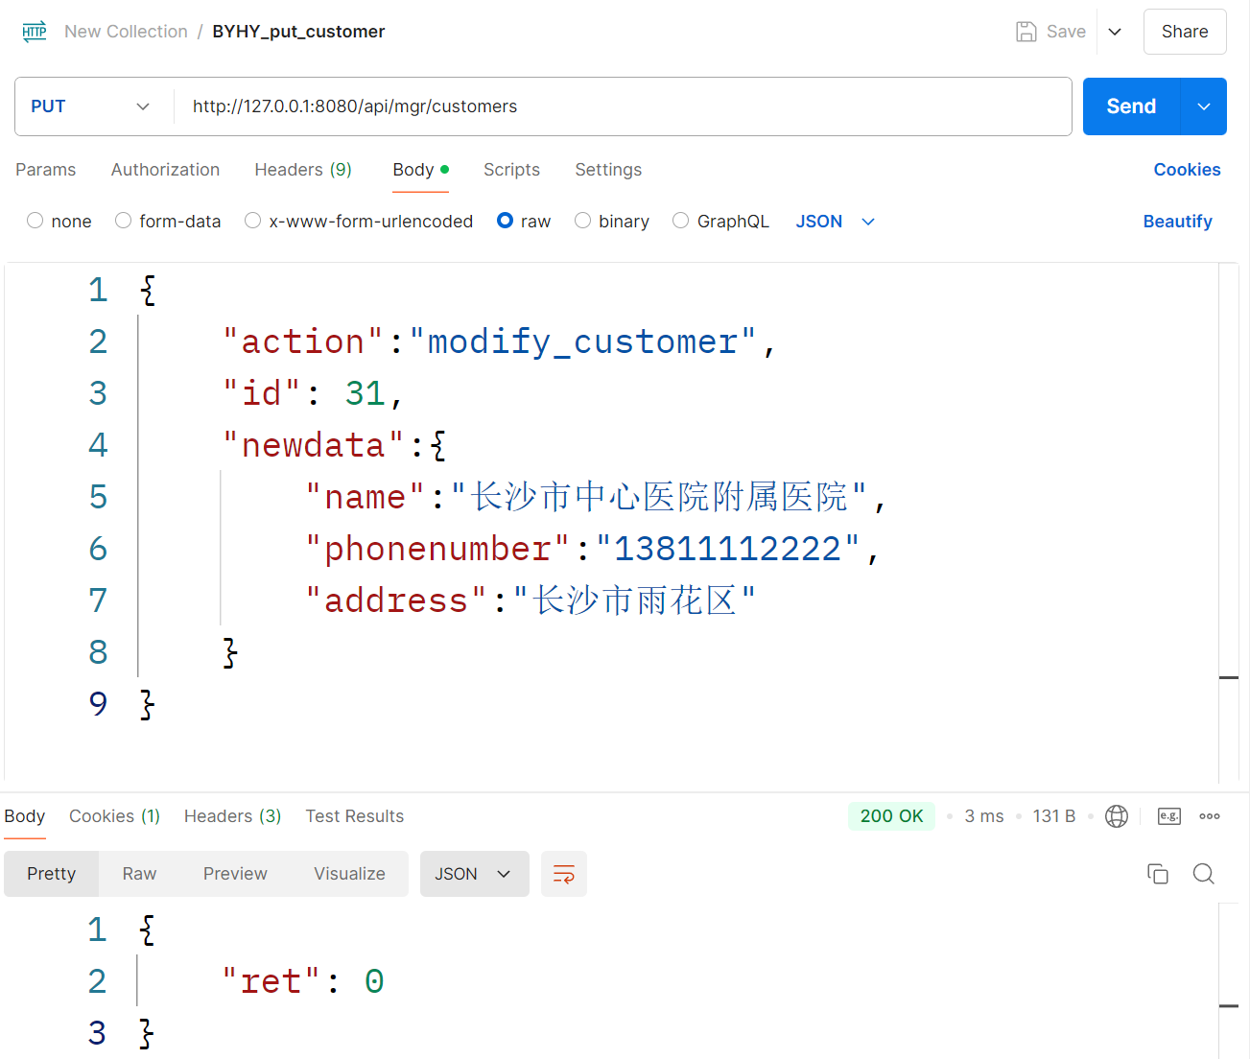This screenshot has height=1059, width=1250.
Task: Select the form-data body type radio
Action: tap(123, 221)
